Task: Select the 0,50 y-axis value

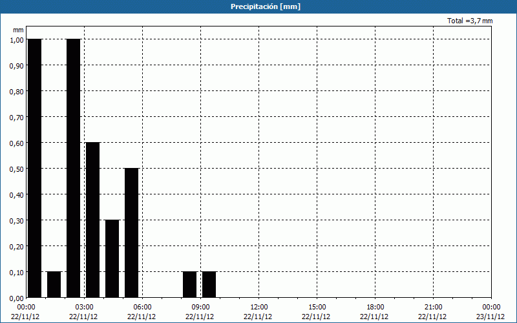Action: tap(16, 169)
